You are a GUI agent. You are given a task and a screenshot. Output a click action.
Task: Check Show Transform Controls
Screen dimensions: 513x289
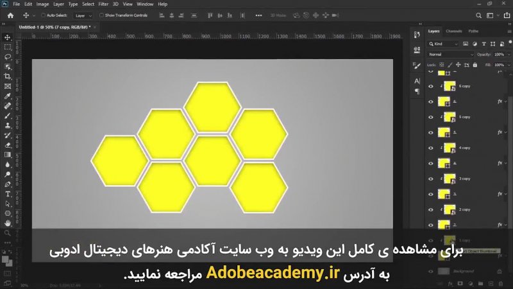point(102,15)
